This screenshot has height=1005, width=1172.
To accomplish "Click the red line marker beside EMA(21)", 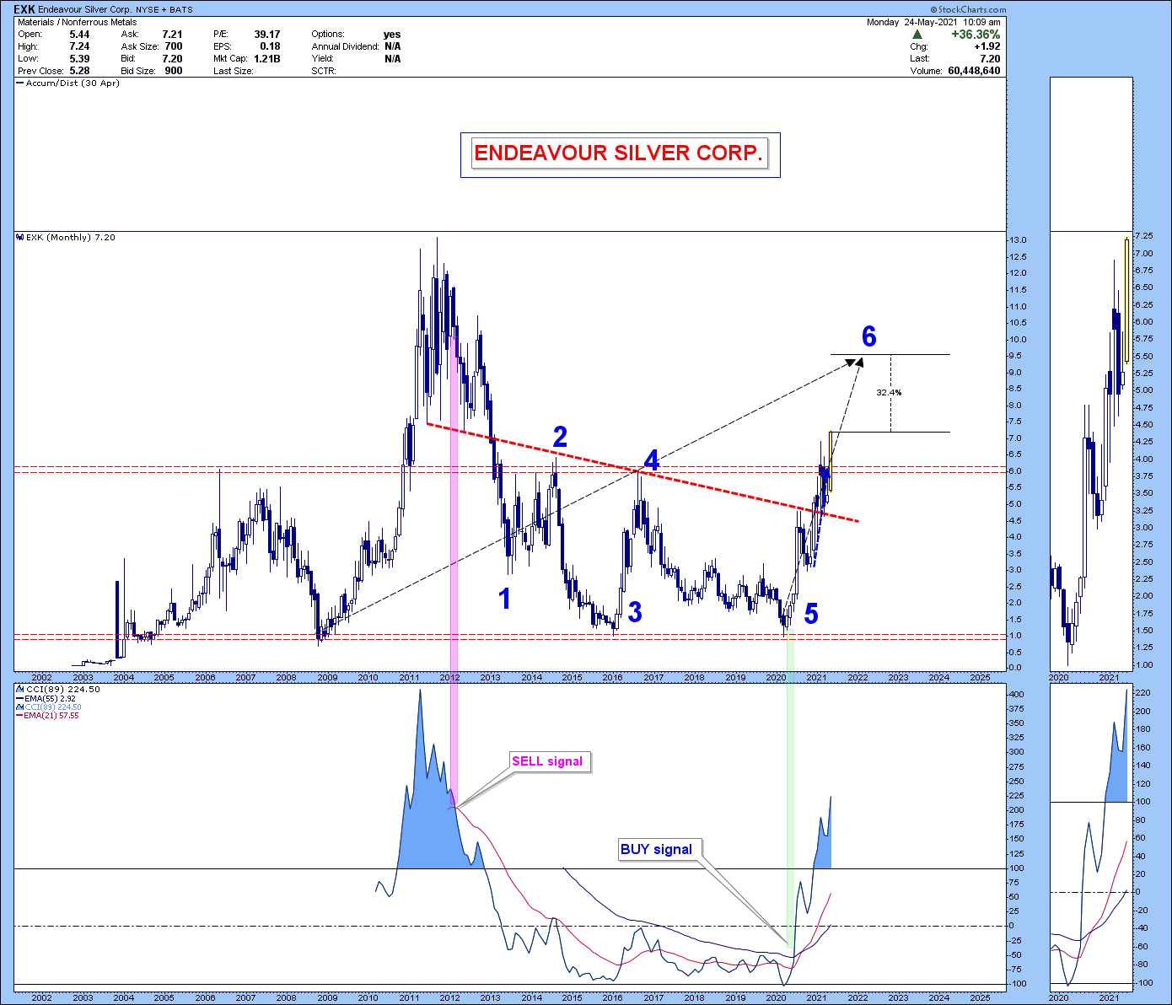I will [x=20, y=716].
